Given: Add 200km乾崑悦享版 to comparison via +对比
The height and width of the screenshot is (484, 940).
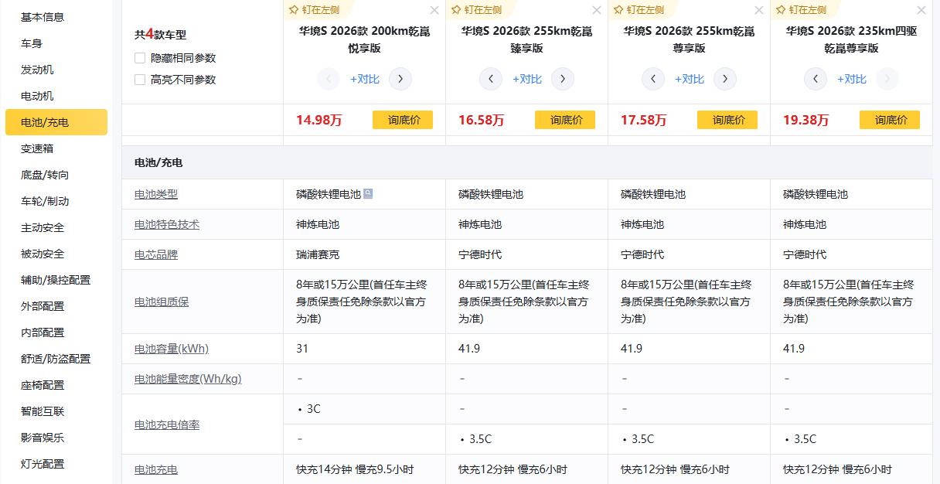Looking at the screenshot, I should pyautogui.click(x=365, y=79).
